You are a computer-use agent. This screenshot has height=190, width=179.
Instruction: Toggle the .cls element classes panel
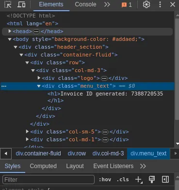123,180
